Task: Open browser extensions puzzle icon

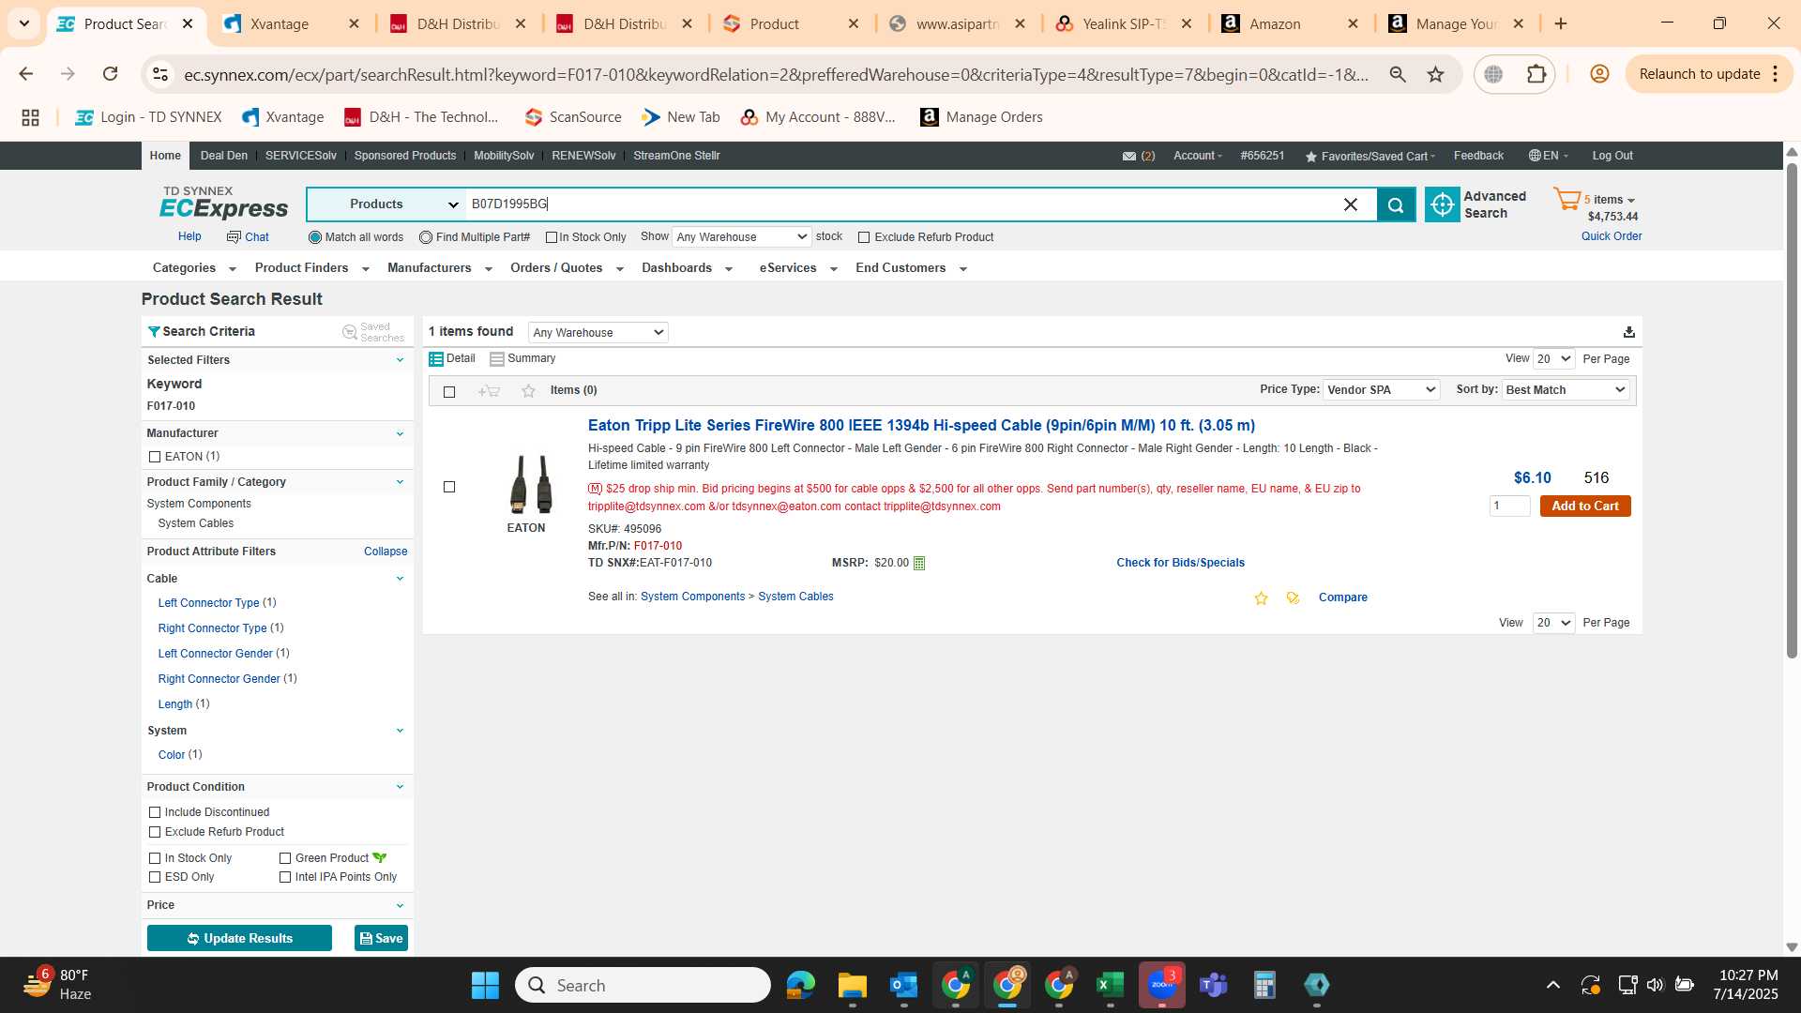Action: [x=1536, y=74]
